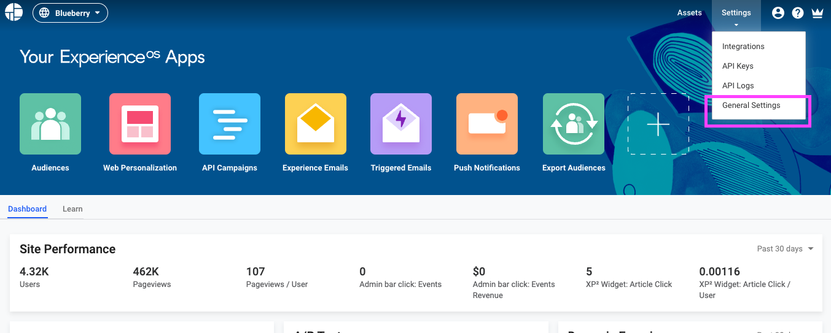Image resolution: width=831 pixels, height=333 pixels.
Task: Expand the Blueberry site selector dropdown
Action: pos(70,13)
